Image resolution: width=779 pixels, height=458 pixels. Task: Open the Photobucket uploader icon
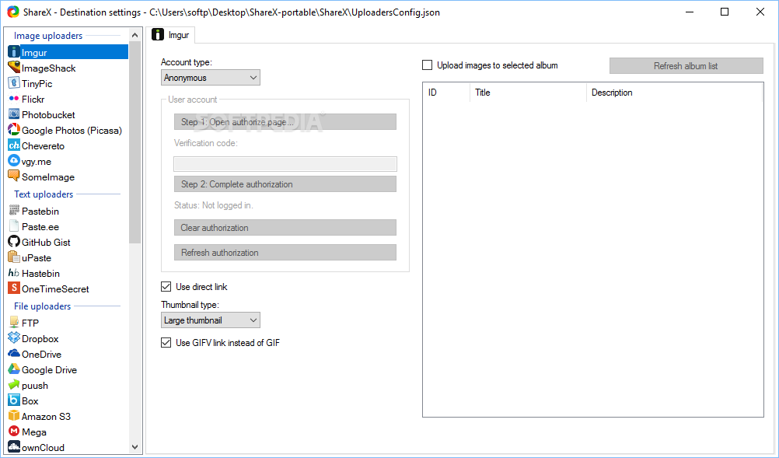click(x=14, y=114)
